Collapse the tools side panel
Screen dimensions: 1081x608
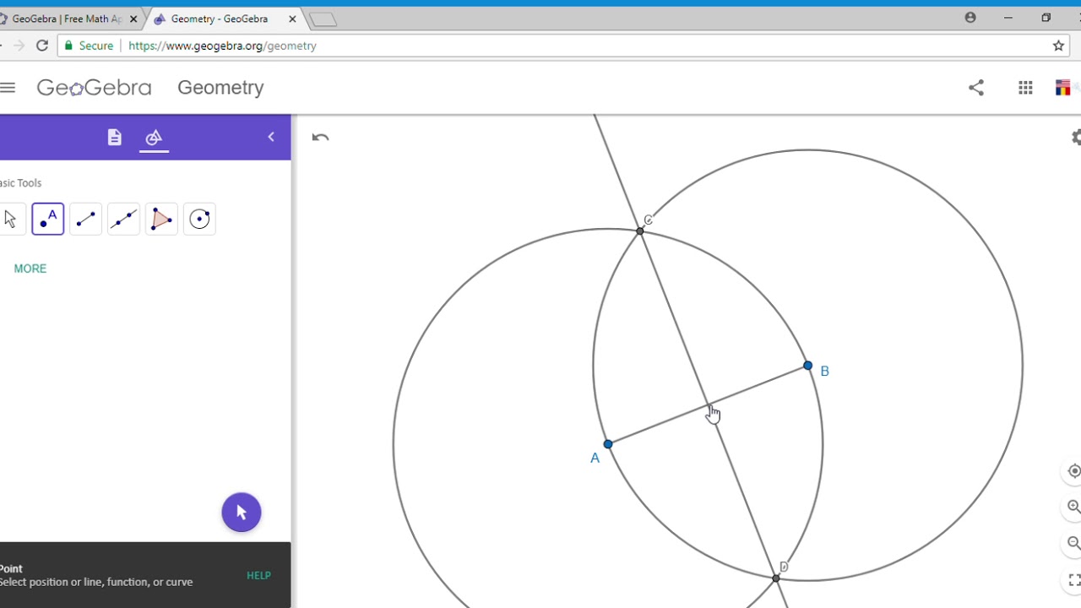click(271, 137)
